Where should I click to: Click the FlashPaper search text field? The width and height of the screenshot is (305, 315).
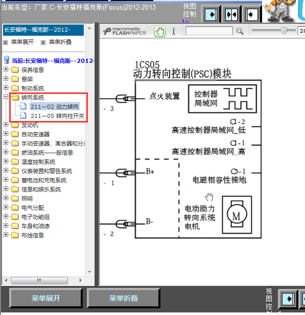209,31
